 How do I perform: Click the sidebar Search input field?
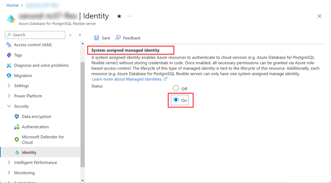pos(35,35)
